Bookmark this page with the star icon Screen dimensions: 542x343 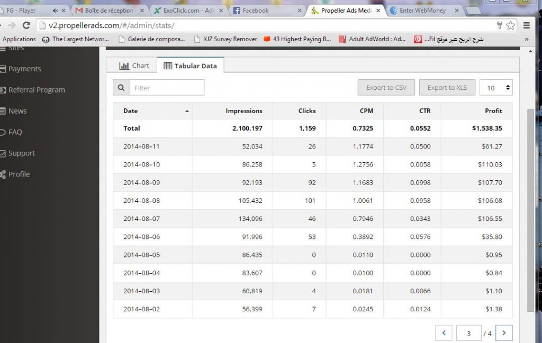[x=510, y=25]
